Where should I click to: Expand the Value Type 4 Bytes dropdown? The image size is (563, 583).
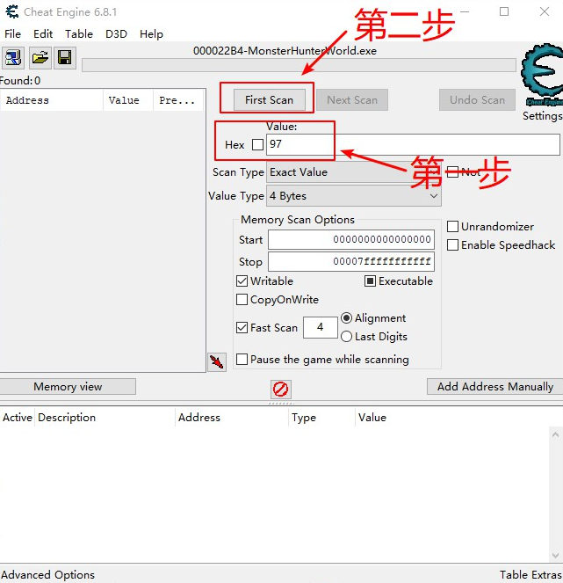353,196
